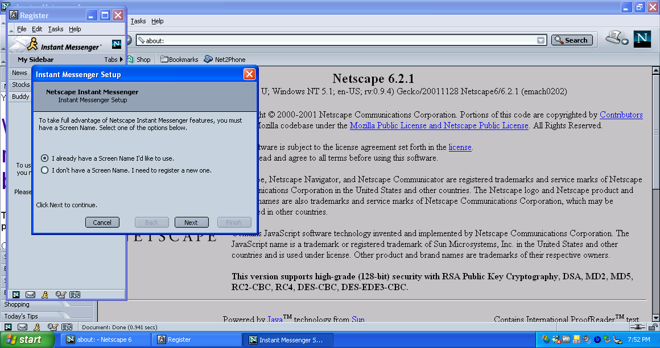The image size is (660, 348).
Task: Click the Navigator icon in the Register window's bottom bar
Action: pos(16,295)
